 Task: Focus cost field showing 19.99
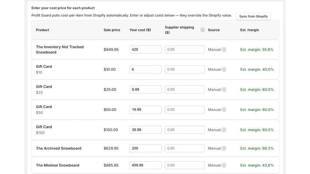[x=146, y=110]
